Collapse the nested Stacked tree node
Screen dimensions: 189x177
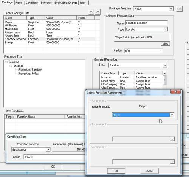click(x=11, y=66)
